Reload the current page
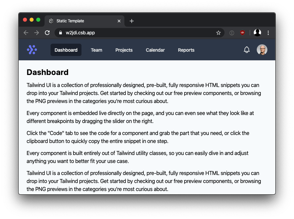Viewport: 294px width, 219px height. 47,33
